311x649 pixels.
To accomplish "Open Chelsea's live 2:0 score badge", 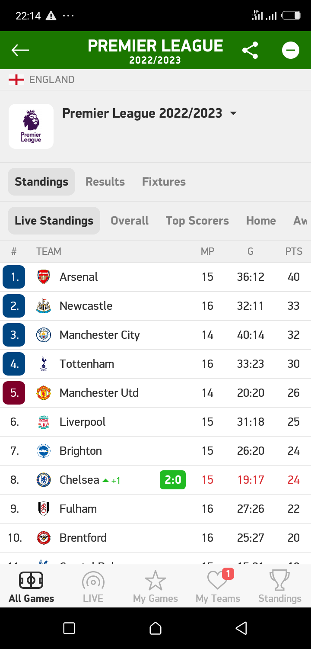I will point(173,480).
